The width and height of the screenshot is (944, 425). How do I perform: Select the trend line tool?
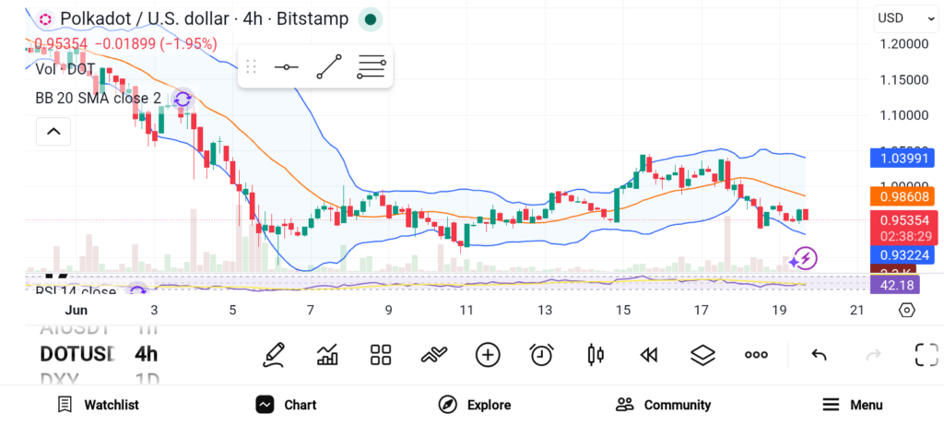(329, 66)
